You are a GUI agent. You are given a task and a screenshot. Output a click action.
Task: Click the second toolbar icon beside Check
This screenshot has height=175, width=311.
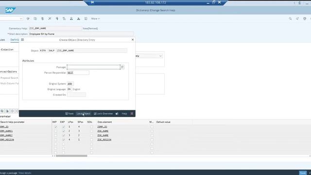pos(35,18)
